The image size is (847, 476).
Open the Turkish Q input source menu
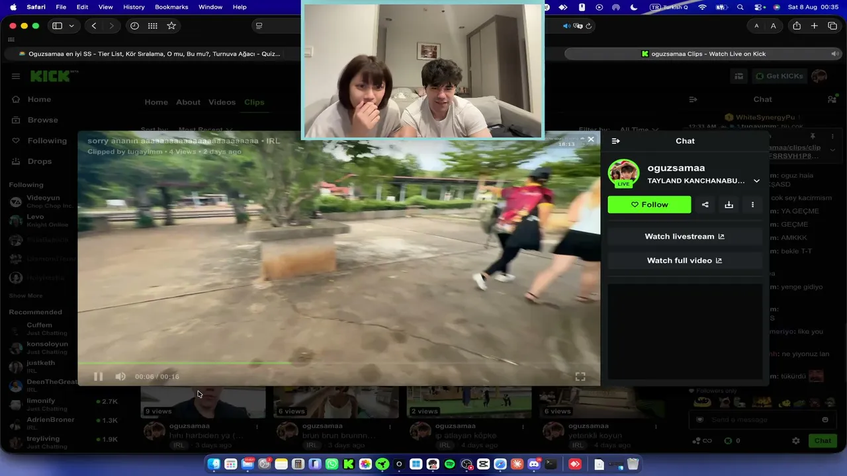(x=670, y=7)
